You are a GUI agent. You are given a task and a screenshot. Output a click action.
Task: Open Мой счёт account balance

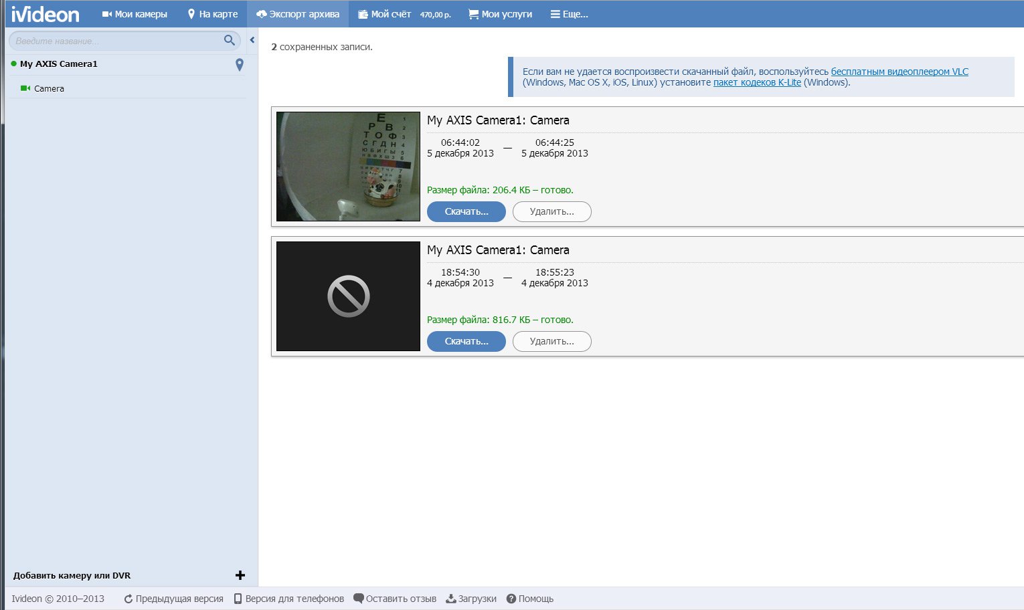click(404, 14)
